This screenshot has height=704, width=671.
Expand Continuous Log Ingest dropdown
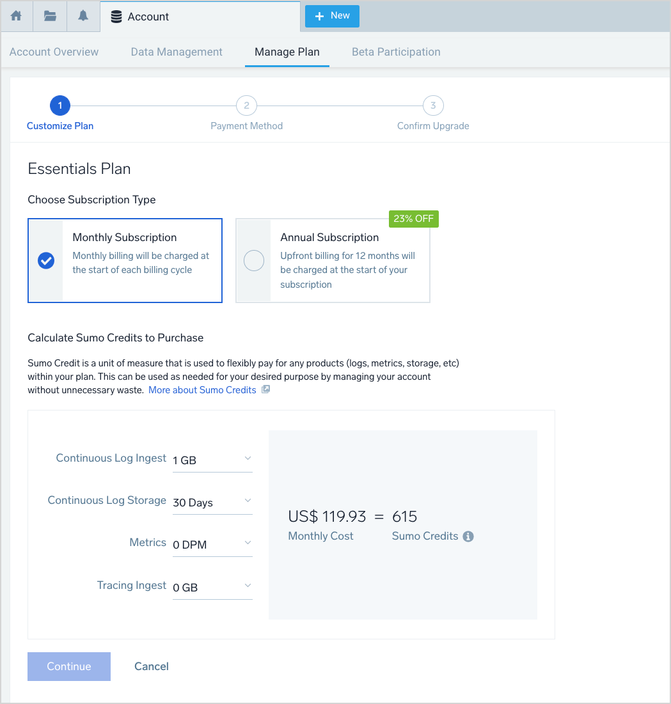[x=212, y=460]
